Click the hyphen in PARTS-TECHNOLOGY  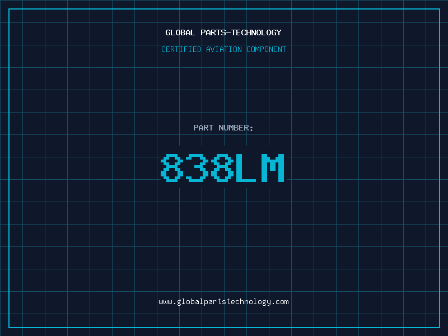pyautogui.click(x=228, y=33)
